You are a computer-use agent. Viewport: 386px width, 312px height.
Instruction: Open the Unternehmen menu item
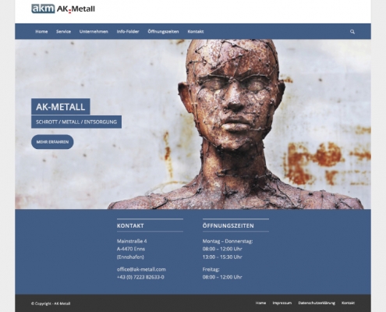[x=94, y=31]
